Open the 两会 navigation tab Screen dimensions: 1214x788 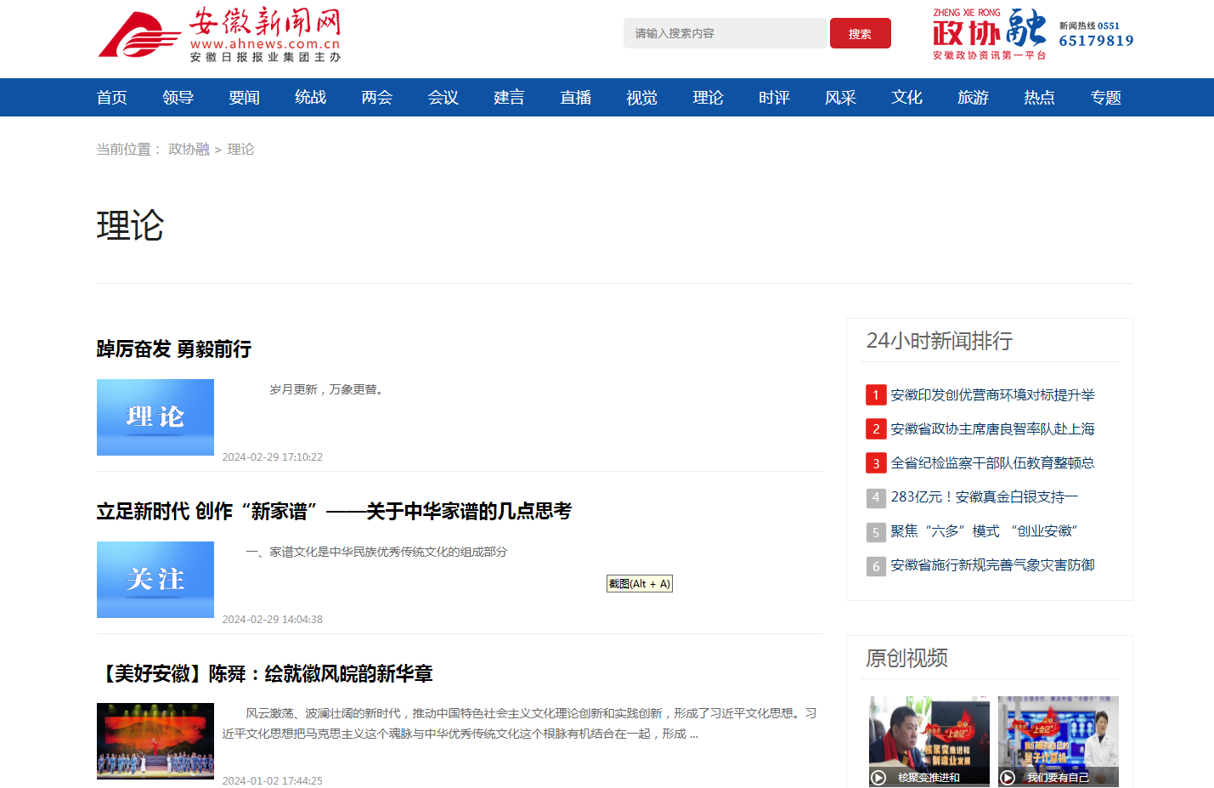[377, 98]
